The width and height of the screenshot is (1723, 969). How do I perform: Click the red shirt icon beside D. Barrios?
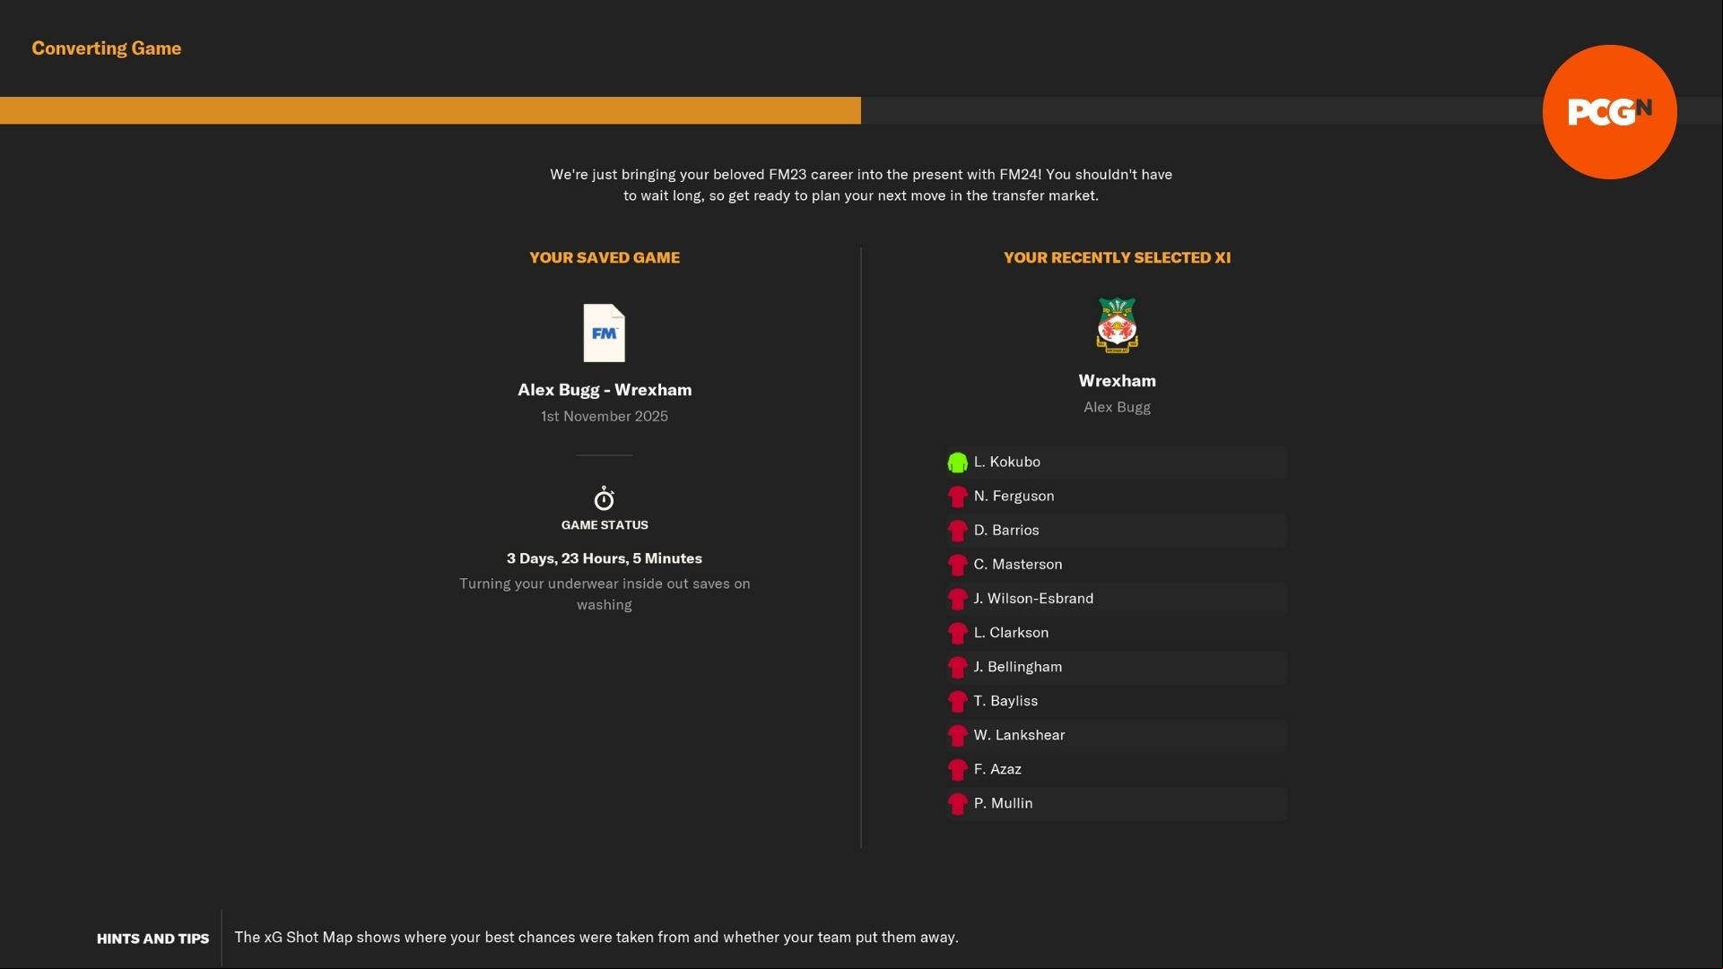pos(957,531)
